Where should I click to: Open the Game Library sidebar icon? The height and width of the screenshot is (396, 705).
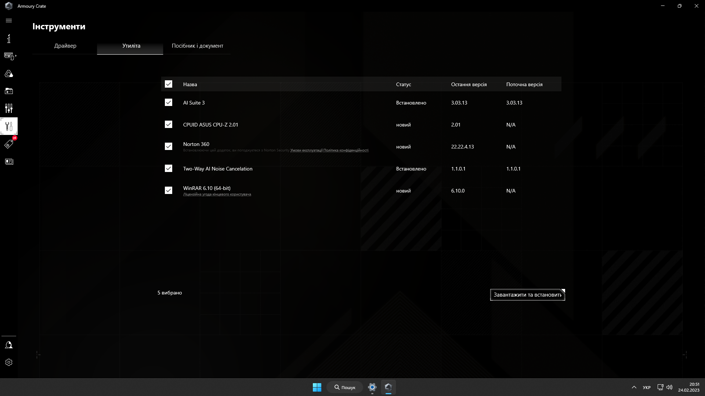(9, 91)
